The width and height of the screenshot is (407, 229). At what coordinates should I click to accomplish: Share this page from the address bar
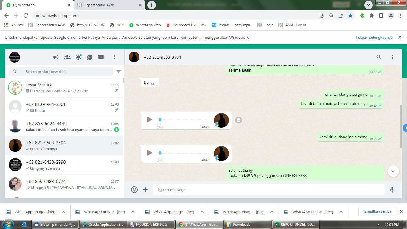coord(341,16)
